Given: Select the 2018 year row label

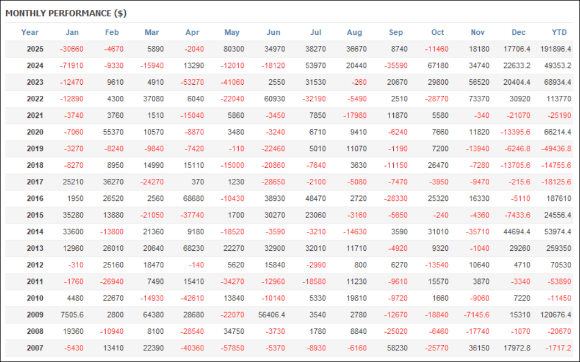Looking at the screenshot, I should tap(35, 166).
